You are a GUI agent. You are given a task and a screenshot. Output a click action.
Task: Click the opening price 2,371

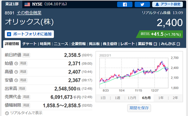tap(74, 64)
